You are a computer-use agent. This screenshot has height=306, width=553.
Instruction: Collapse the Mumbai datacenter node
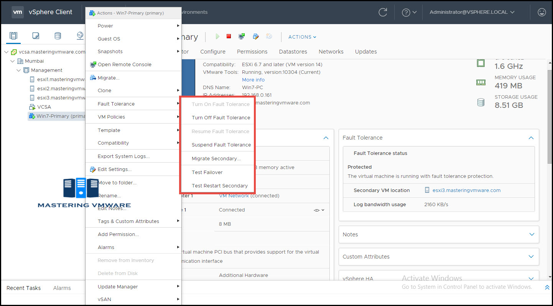coord(13,61)
